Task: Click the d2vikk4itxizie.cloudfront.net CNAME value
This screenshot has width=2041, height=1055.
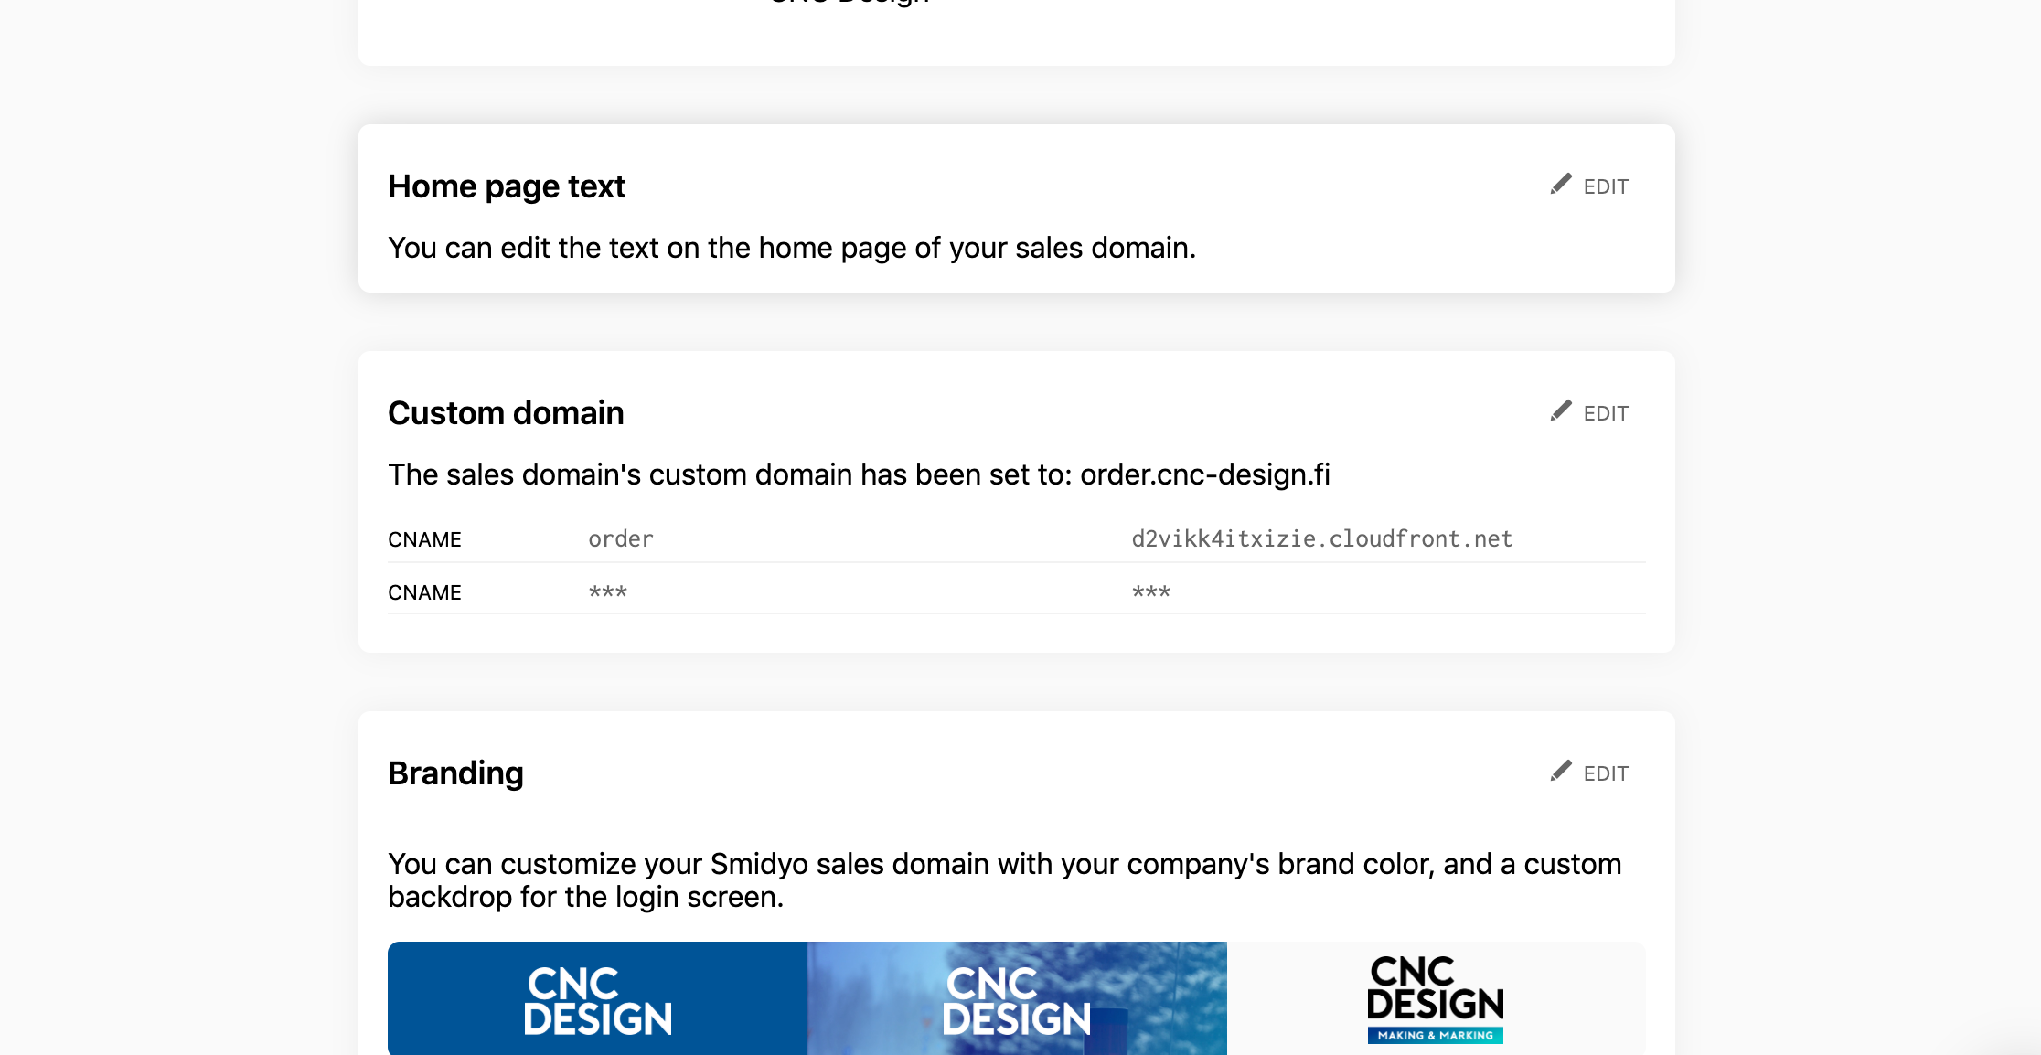Action: (x=1322, y=539)
